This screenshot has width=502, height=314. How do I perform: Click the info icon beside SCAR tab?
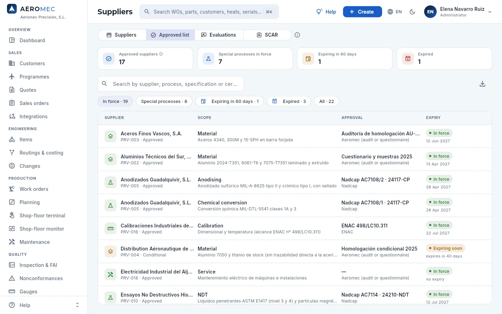coord(297,35)
